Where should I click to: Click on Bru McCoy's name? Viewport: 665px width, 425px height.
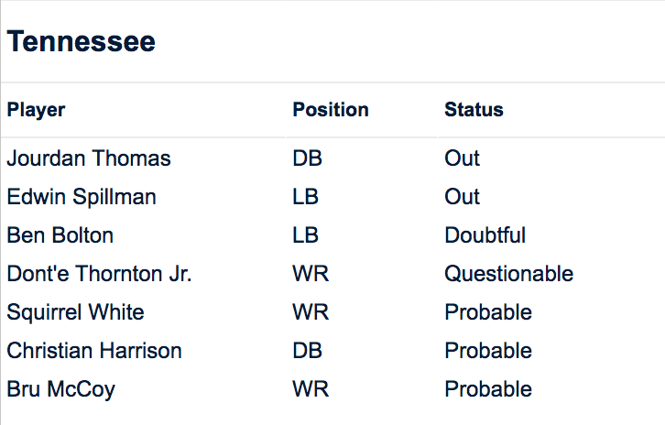coord(61,389)
